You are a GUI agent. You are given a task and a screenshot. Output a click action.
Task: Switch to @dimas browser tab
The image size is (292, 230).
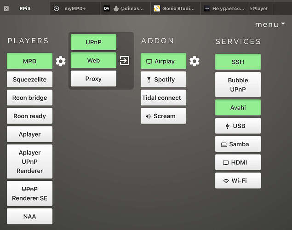click(126, 8)
